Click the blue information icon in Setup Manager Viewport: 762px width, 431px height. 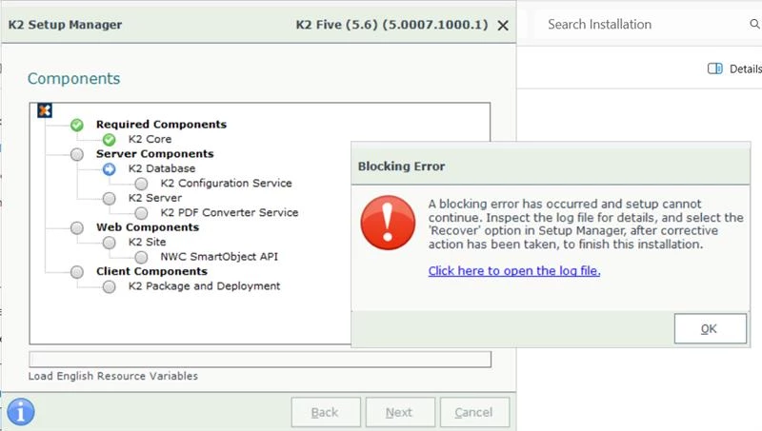pos(20,412)
